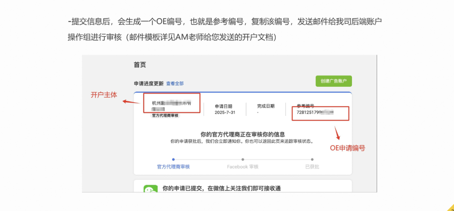Select the application date 2025-7-31
This screenshot has width=454, height=211.
(x=225, y=112)
